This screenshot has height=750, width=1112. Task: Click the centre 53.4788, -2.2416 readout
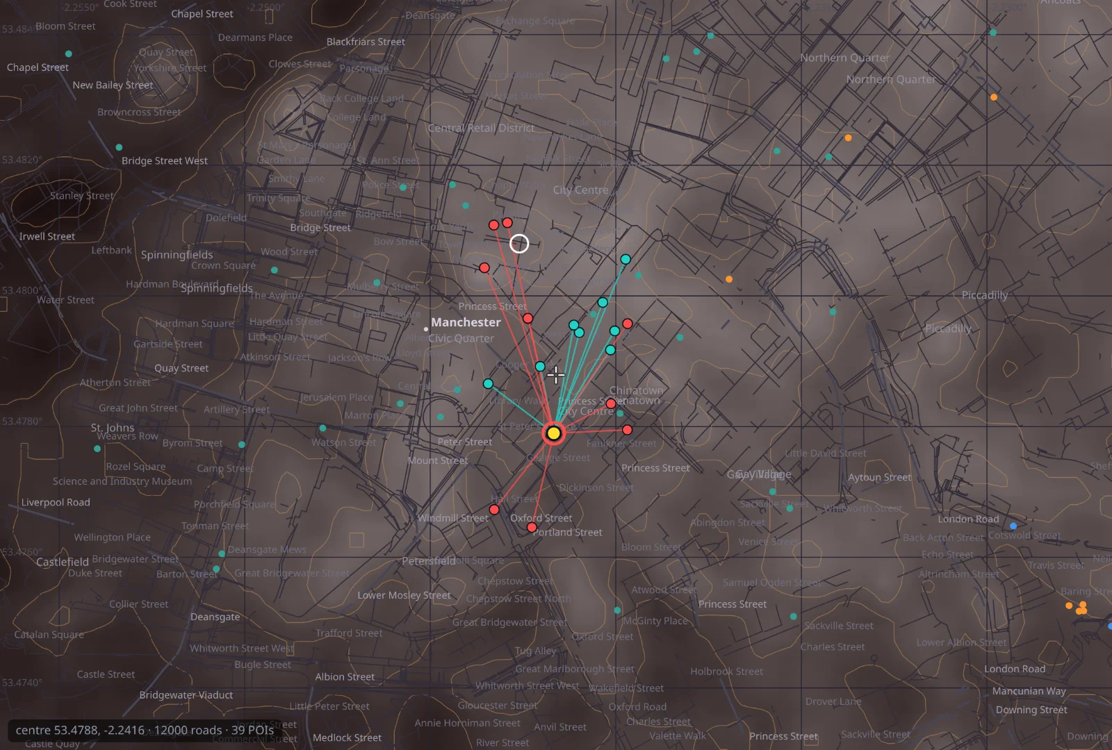[81, 730]
